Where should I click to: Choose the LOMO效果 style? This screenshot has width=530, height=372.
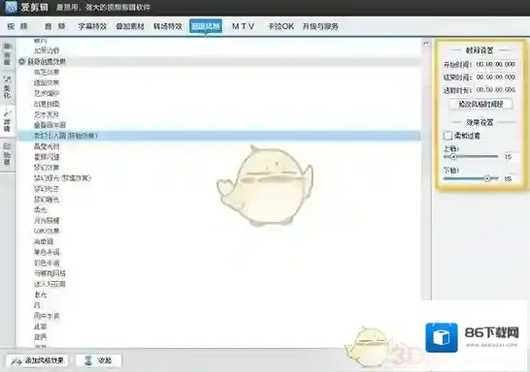[x=47, y=231]
